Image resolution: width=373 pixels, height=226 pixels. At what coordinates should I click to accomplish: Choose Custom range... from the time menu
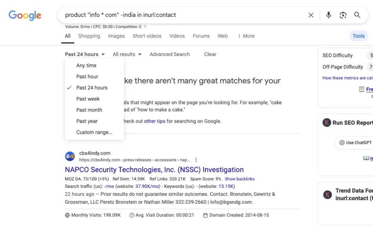pyautogui.click(x=94, y=132)
